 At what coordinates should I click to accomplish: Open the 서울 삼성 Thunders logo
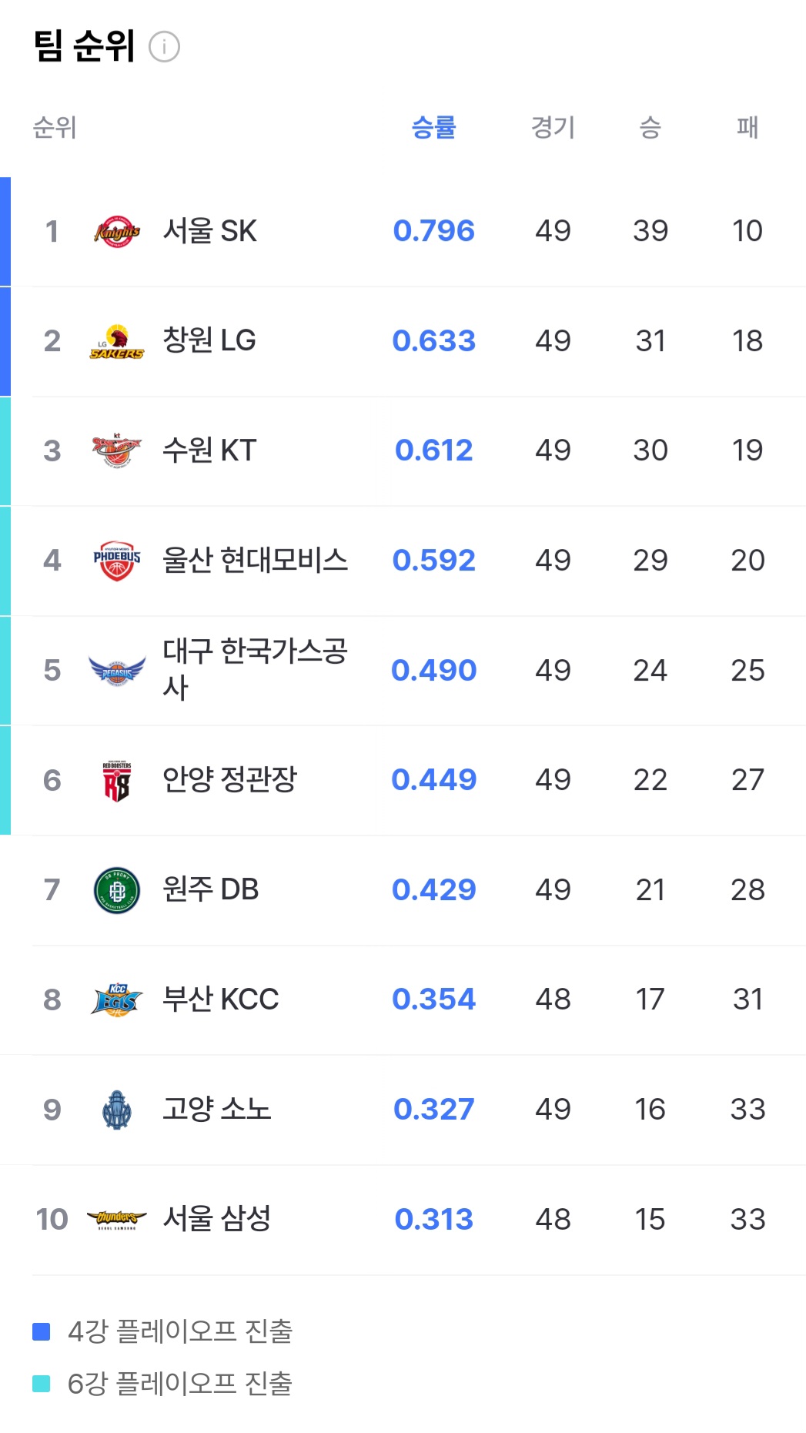click(x=117, y=1220)
